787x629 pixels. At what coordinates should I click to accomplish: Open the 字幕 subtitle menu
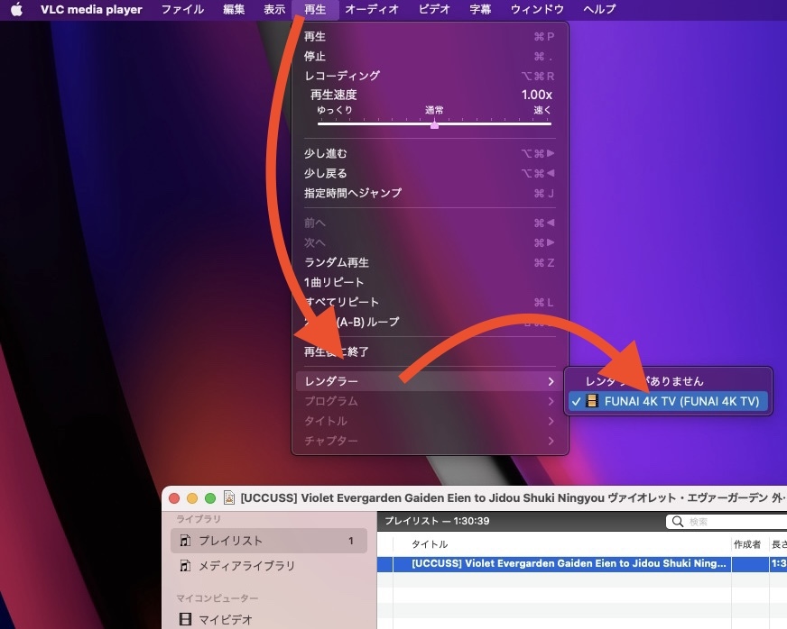pos(480,10)
